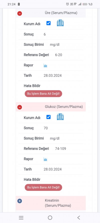The image size is (100, 223).
Task: Open the hospital building icon under Glukoz
Action: coord(60,117)
